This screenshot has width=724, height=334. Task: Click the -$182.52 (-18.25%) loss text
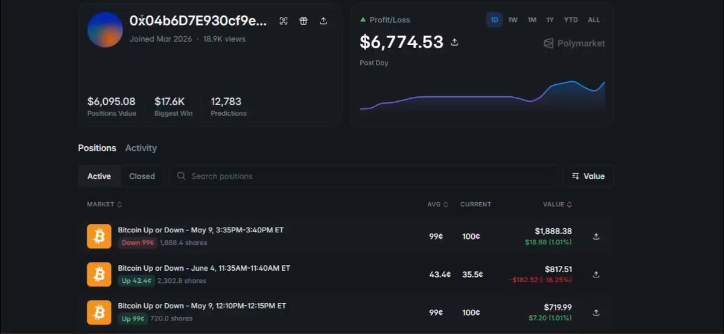(541, 280)
